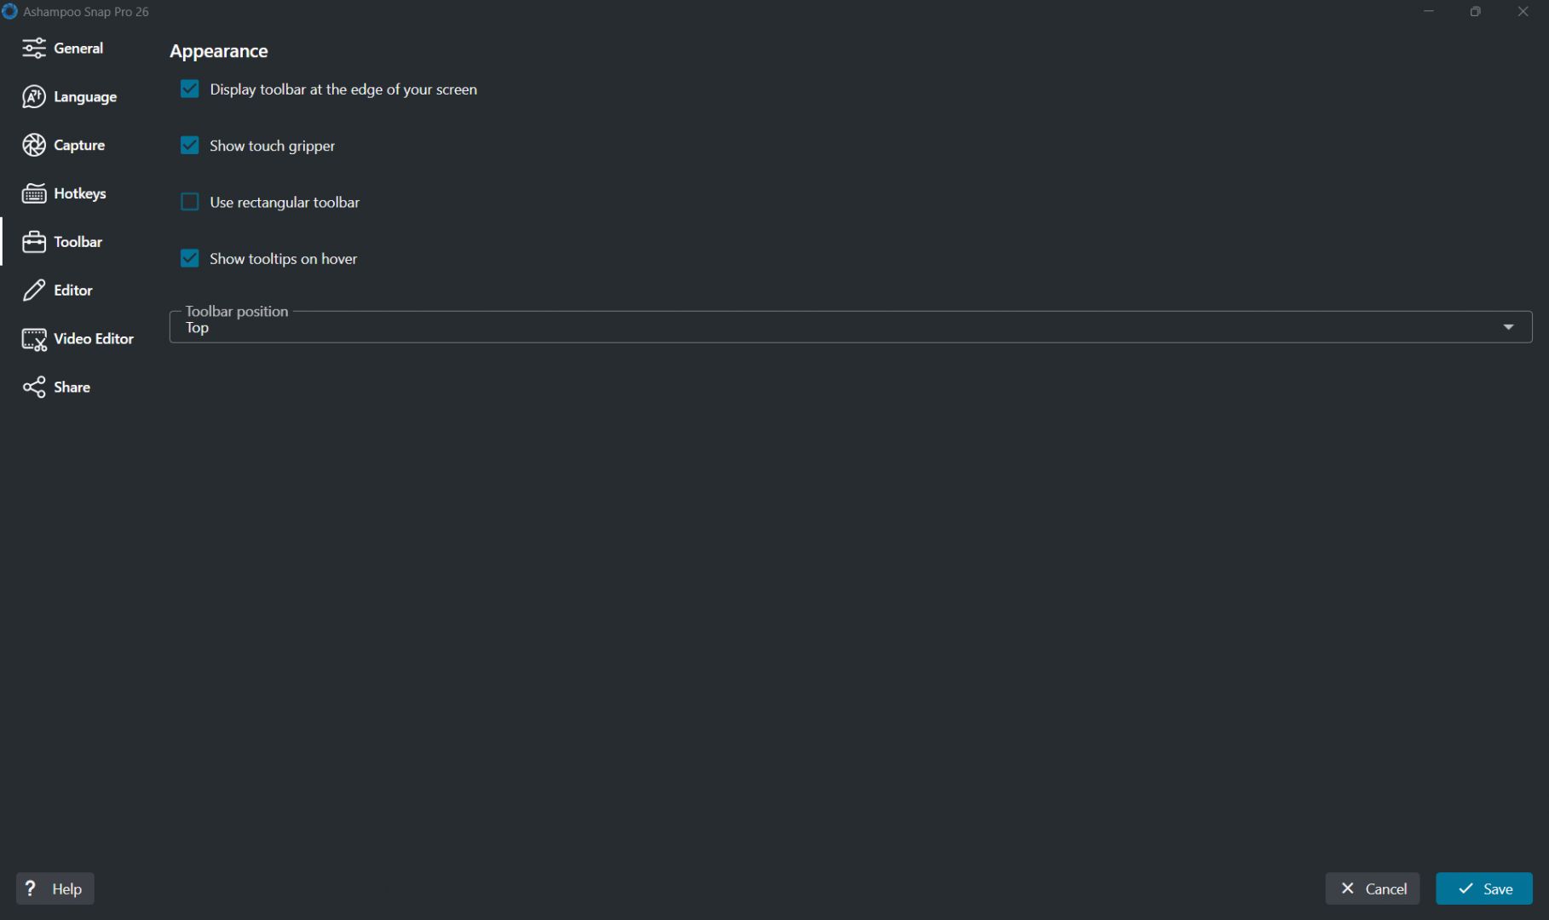This screenshot has height=920, width=1549.
Task: Uncheck Display toolbar at screen edge
Action: tap(189, 89)
